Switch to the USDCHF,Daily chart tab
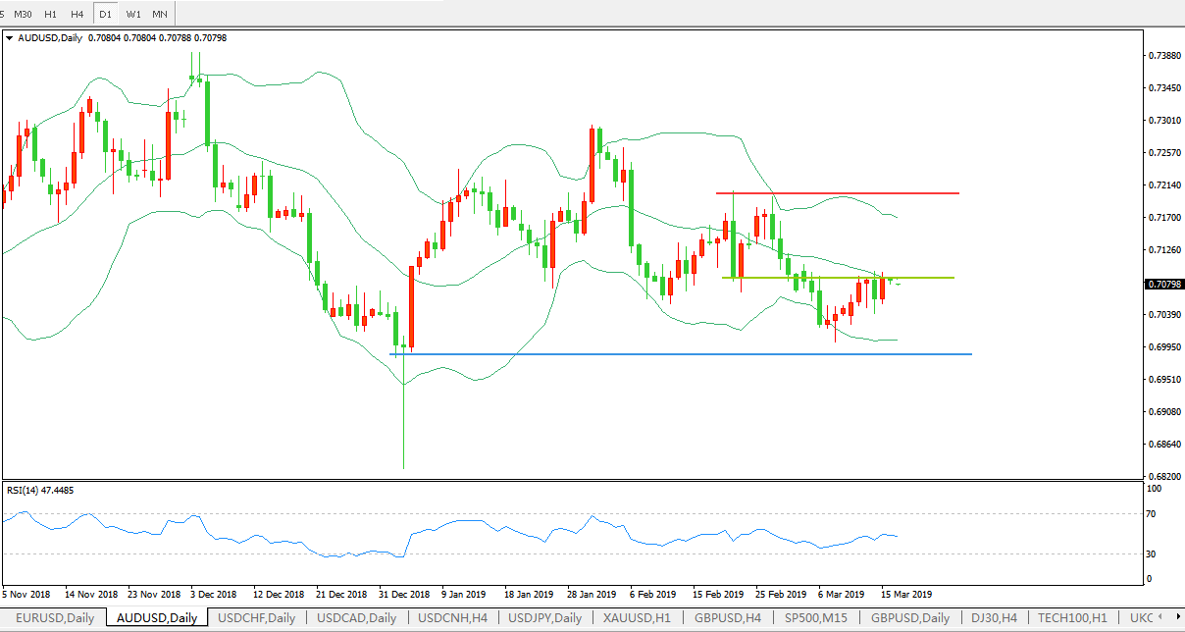Image resolution: width=1185 pixels, height=632 pixels. point(256,618)
